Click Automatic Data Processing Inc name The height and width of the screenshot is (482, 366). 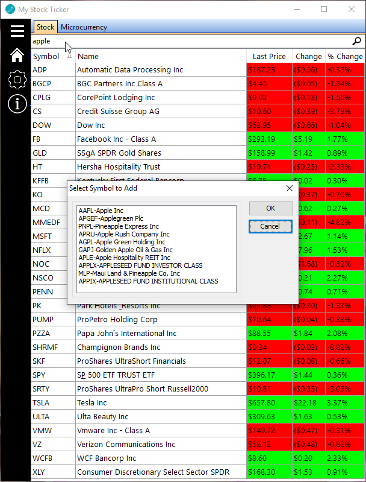pyautogui.click(x=161, y=70)
